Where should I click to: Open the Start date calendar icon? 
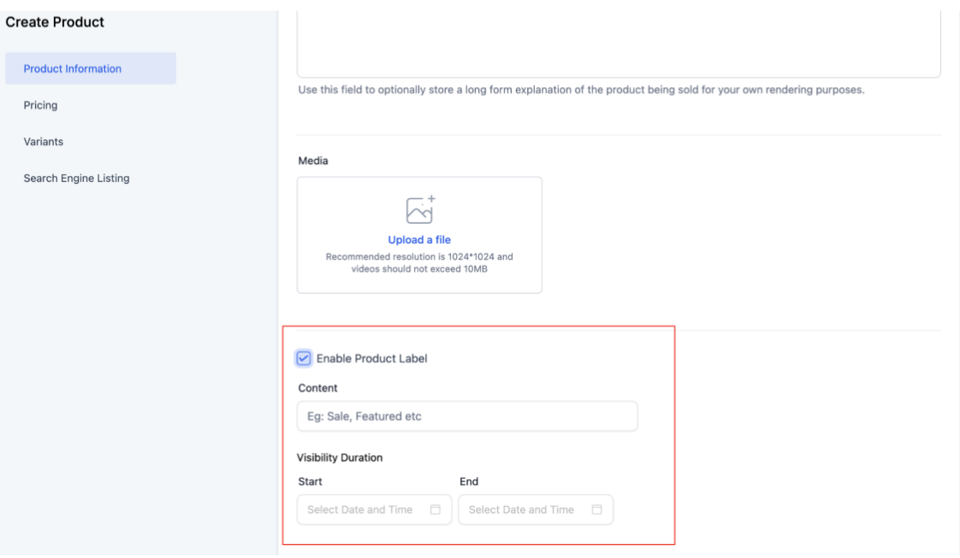coord(435,510)
